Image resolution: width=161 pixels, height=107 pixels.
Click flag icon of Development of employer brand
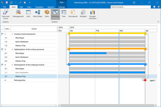[2, 65]
